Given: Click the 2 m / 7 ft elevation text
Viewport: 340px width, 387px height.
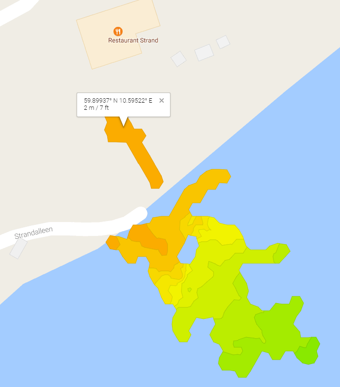Looking at the screenshot, I should [96, 107].
